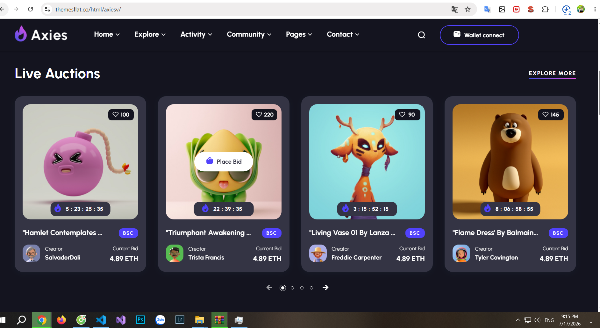Open the browser Extensions puzzle icon

[x=545, y=9]
